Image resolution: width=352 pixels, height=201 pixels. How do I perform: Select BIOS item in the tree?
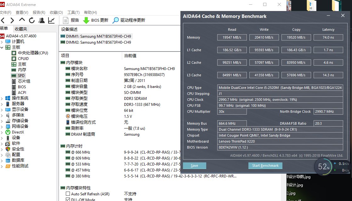(22, 87)
